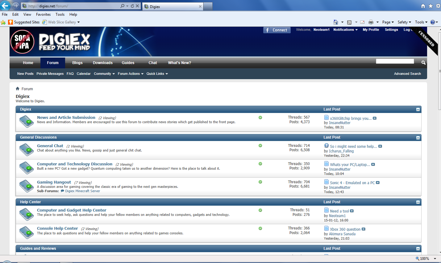Open Private Messages link

[x=50, y=74]
